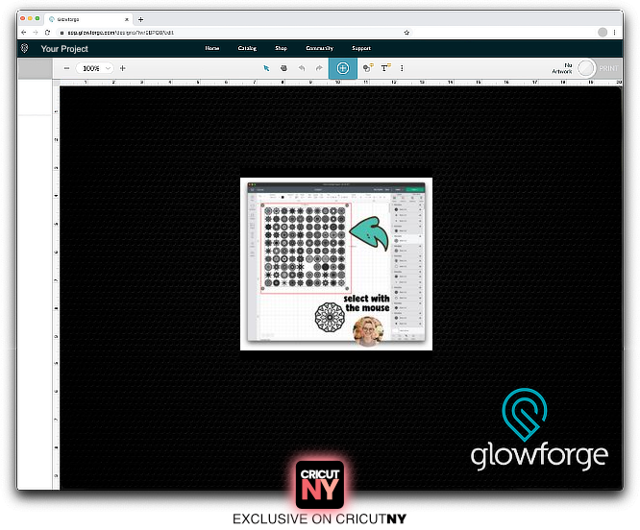This screenshot has height=530, width=640.
Task: Click the redo arrow
Action: 317,68
